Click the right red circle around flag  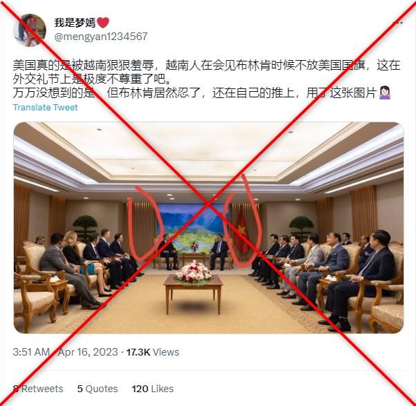(x=242, y=220)
